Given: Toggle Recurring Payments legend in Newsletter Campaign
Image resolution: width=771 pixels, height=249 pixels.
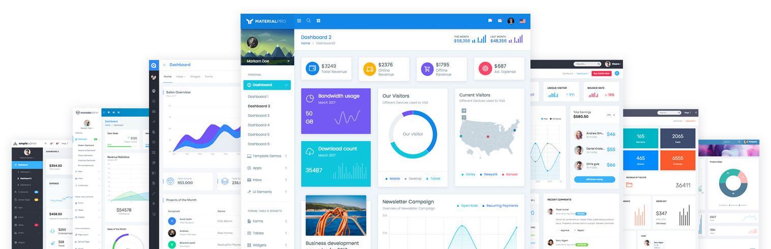Looking at the screenshot, I should point(500,206).
